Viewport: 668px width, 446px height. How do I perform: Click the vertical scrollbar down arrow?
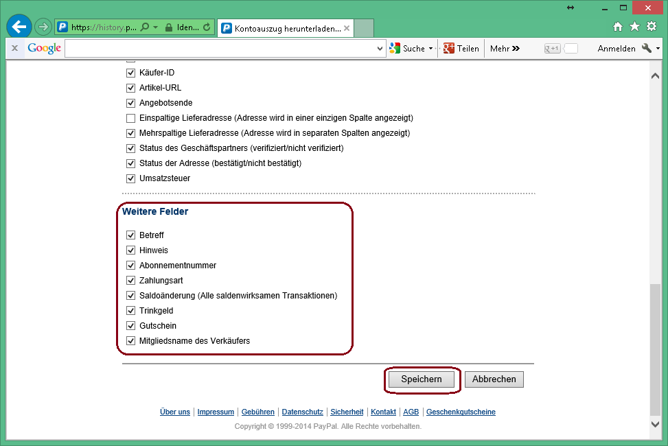(655, 425)
